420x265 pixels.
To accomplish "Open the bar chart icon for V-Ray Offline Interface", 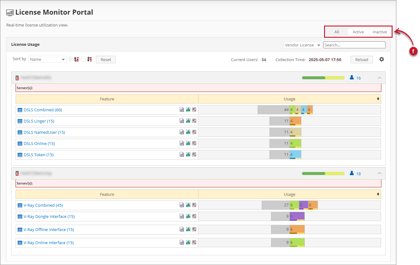I will tap(188, 229).
